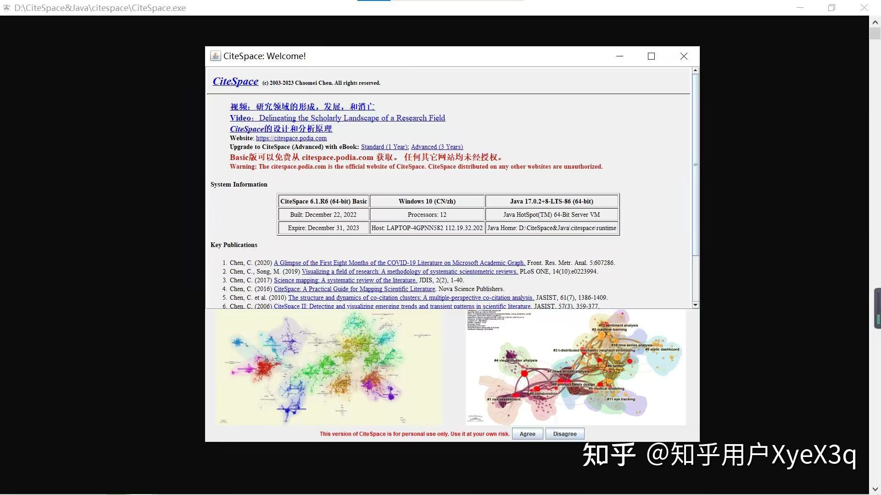Open CiteSpace II emerging trends publication link
The image size is (881, 495).
[403, 306]
